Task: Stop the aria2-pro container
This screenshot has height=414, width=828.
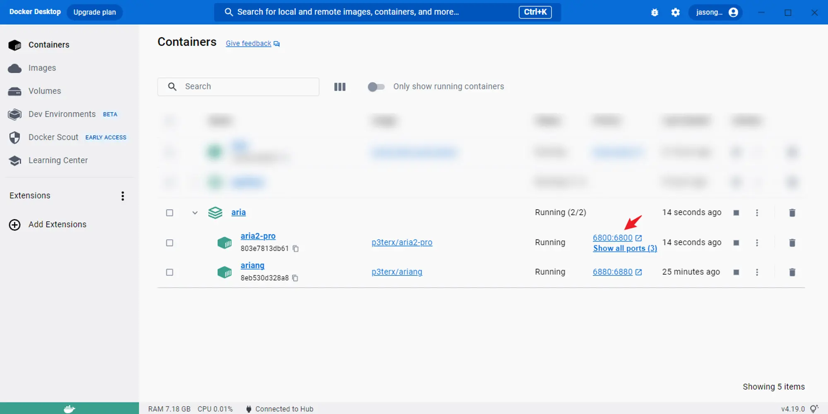Action: click(x=736, y=243)
